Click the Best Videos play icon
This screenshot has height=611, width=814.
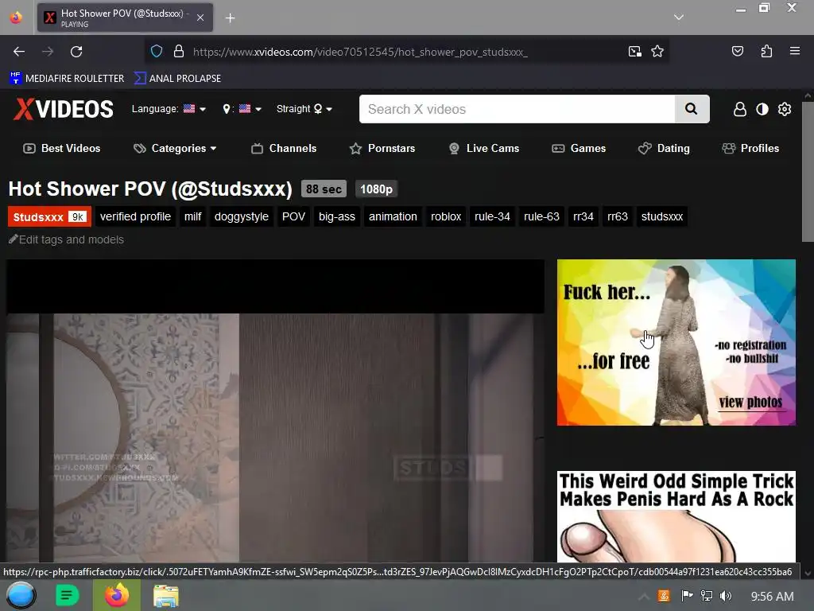tap(29, 149)
